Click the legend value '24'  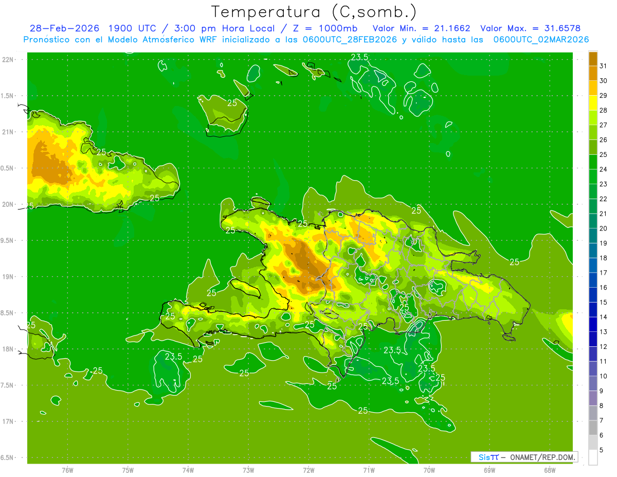[604, 169]
